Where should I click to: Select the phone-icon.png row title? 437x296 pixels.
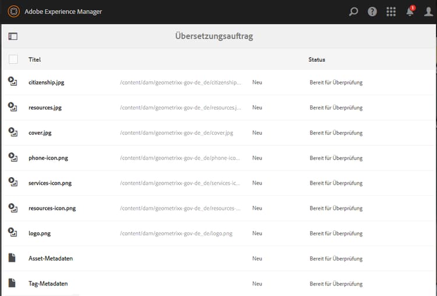coord(48,158)
